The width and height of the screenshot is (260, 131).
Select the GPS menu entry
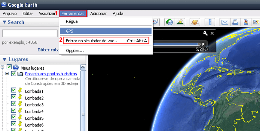106,31
